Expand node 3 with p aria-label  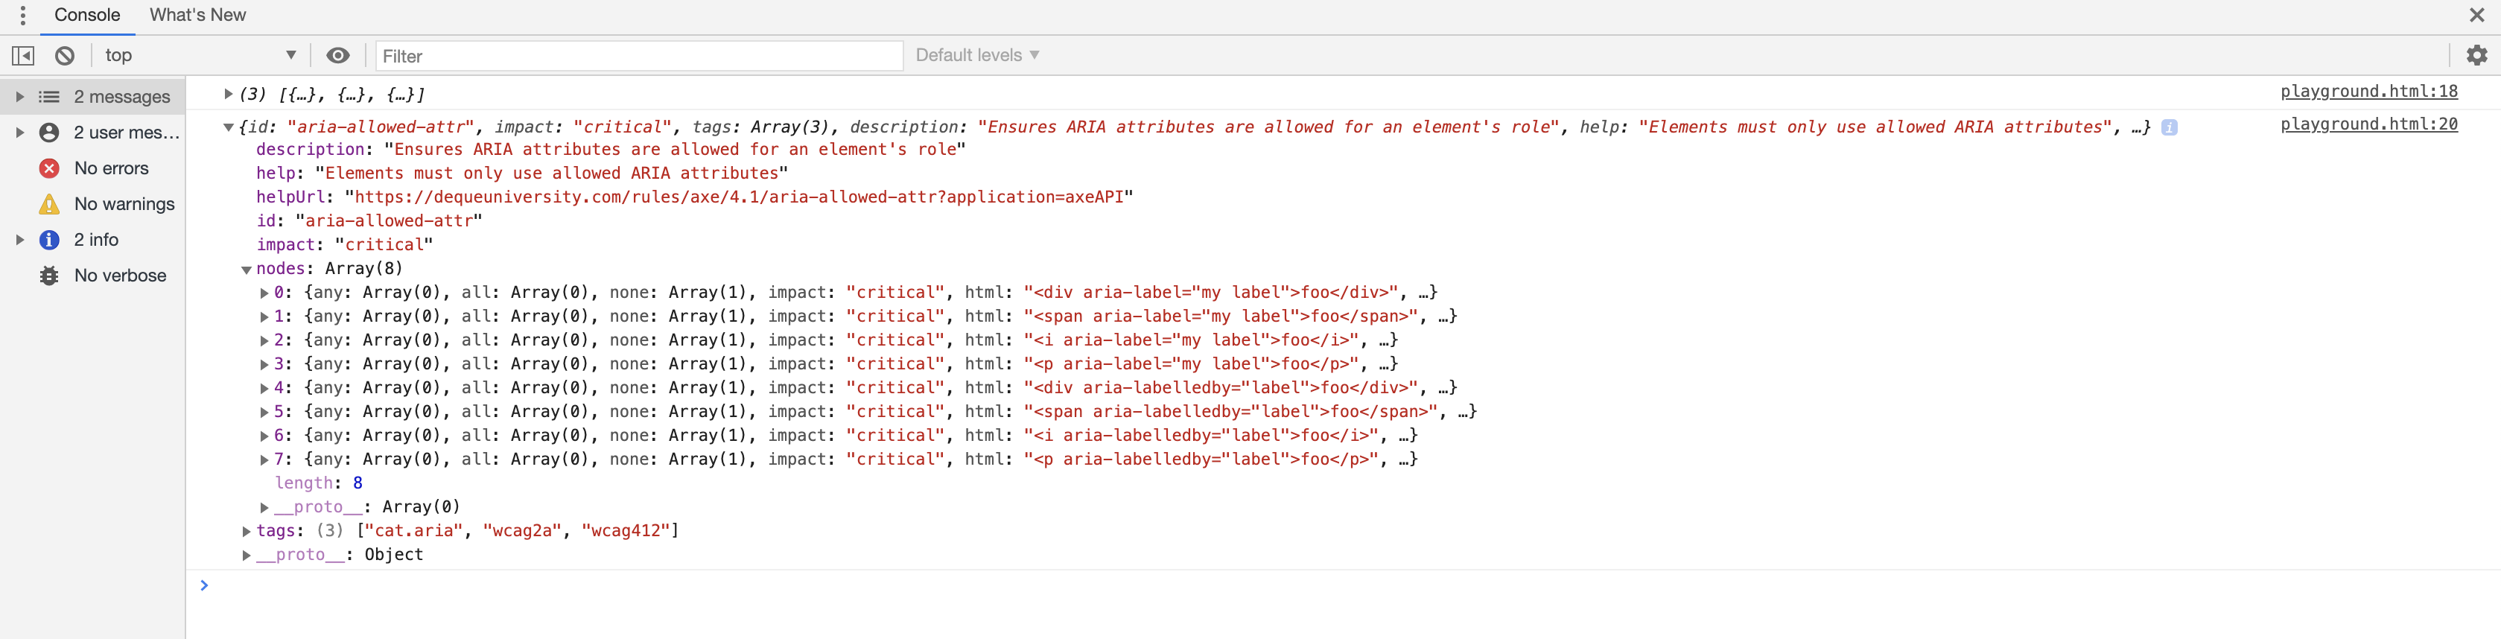point(264,364)
